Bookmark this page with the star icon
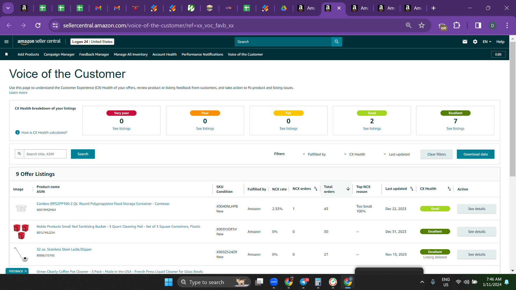516x290 pixels. (x=422, y=25)
